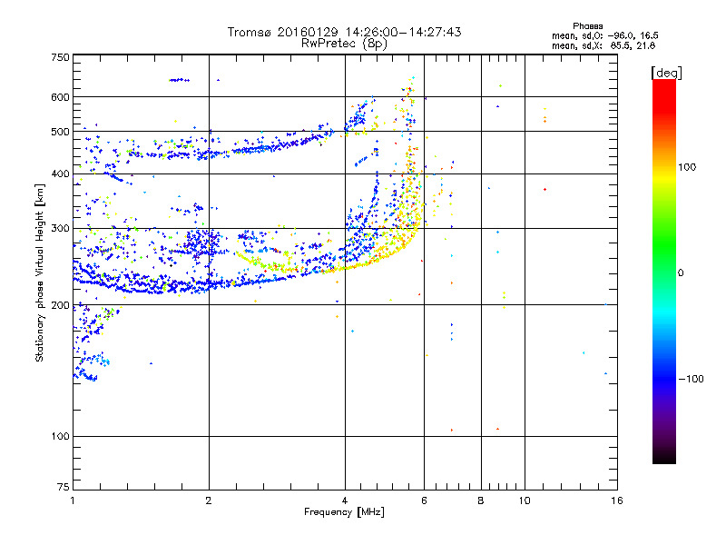Click the x-axis tick label '16'

[x=617, y=500]
